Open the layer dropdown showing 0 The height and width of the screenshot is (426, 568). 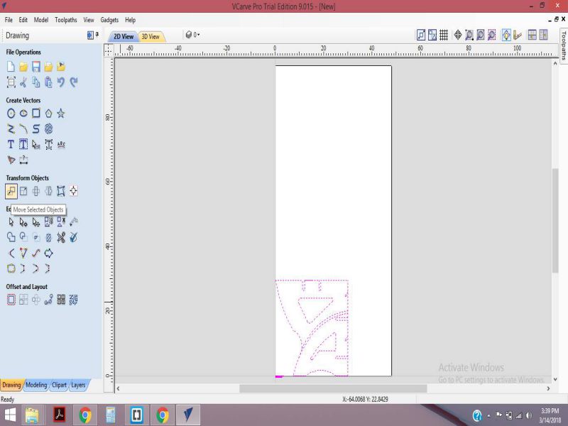pyautogui.click(x=192, y=35)
